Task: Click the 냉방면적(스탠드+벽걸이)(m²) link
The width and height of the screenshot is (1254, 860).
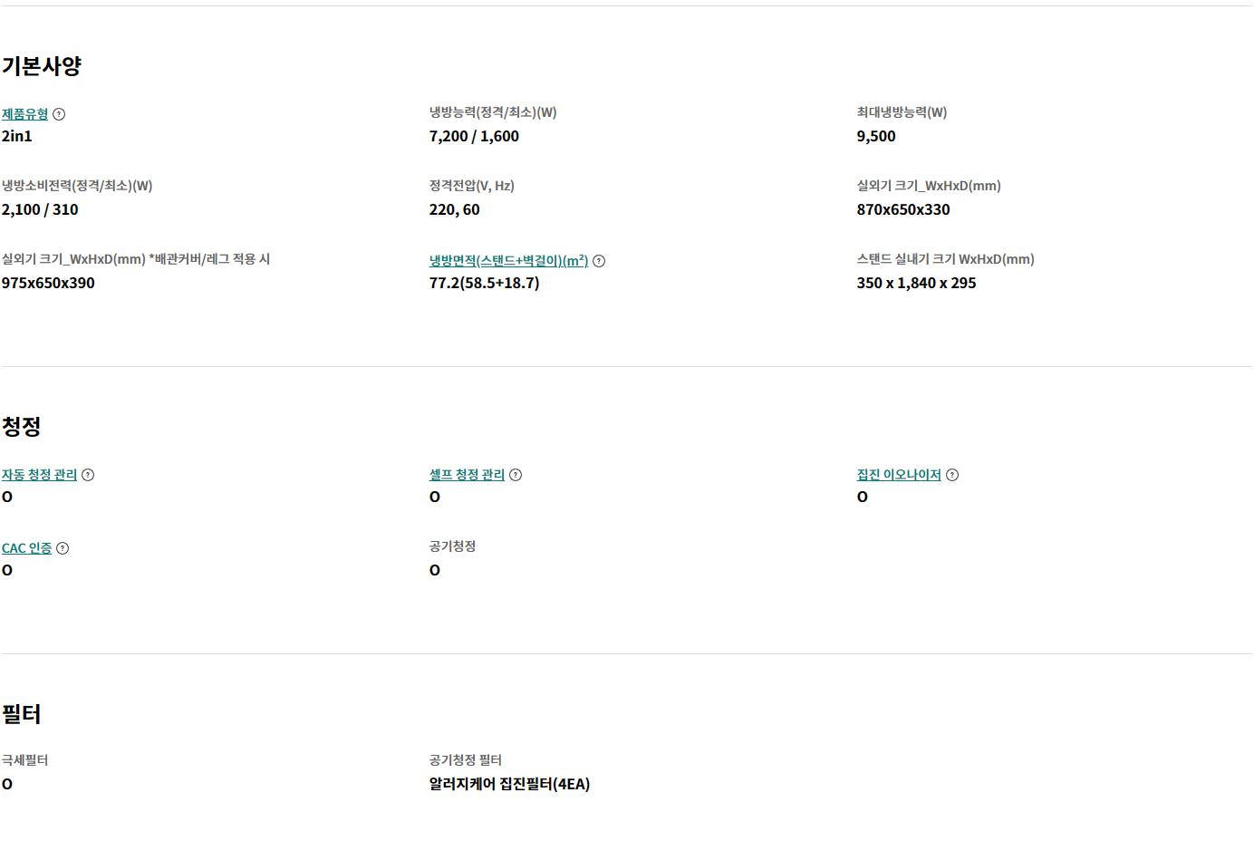Action: (508, 261)
